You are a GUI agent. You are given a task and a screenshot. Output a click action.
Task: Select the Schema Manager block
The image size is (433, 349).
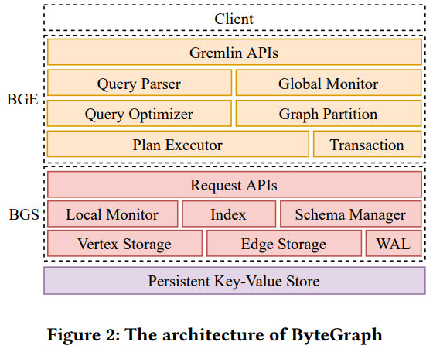[351, 214]
